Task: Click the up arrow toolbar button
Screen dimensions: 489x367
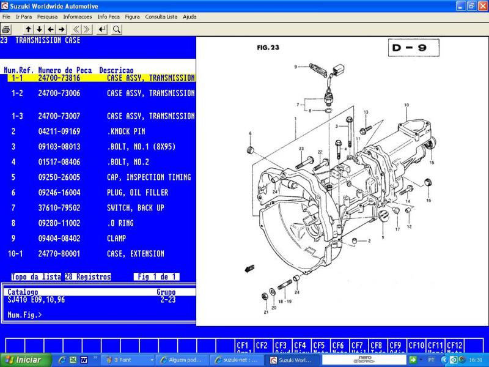Action: click(x=28, y=29)
